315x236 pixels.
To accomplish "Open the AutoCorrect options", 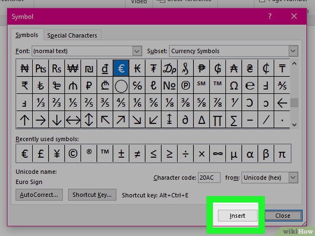I will click(x=39, y=195).
